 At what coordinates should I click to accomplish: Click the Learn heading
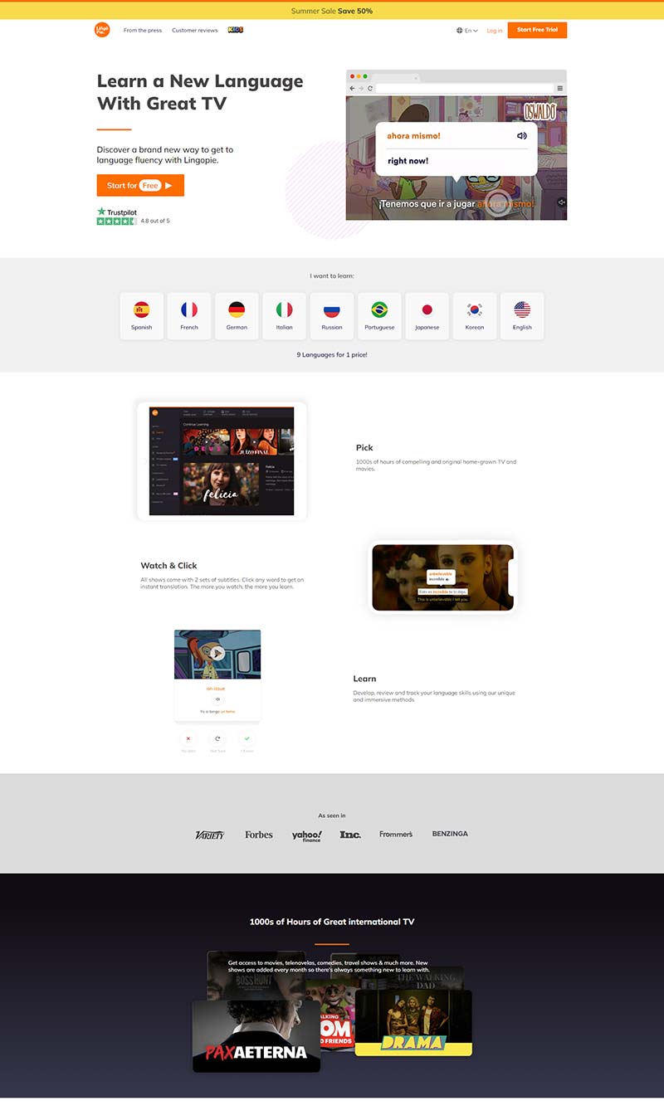364,679
